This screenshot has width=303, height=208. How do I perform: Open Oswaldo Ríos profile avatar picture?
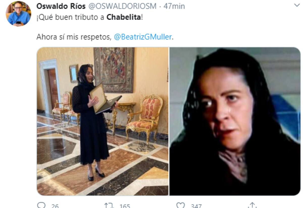pyautogui.click(x=19, y=14)
